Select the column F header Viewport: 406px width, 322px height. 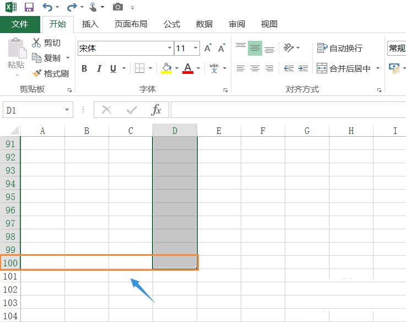263,131
